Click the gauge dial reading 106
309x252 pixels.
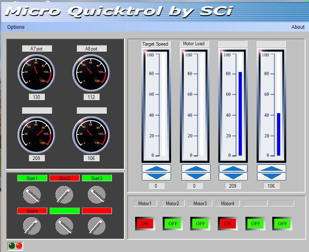pyautogui.click(x=91, y=135)
